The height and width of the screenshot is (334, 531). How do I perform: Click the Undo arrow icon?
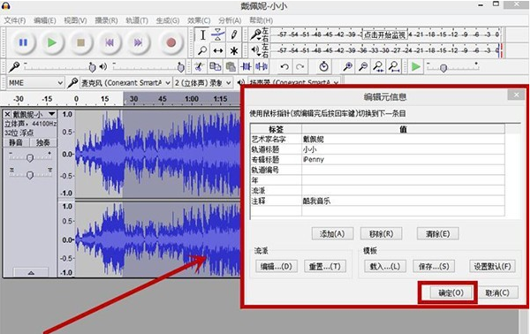[x=284, y=67]
